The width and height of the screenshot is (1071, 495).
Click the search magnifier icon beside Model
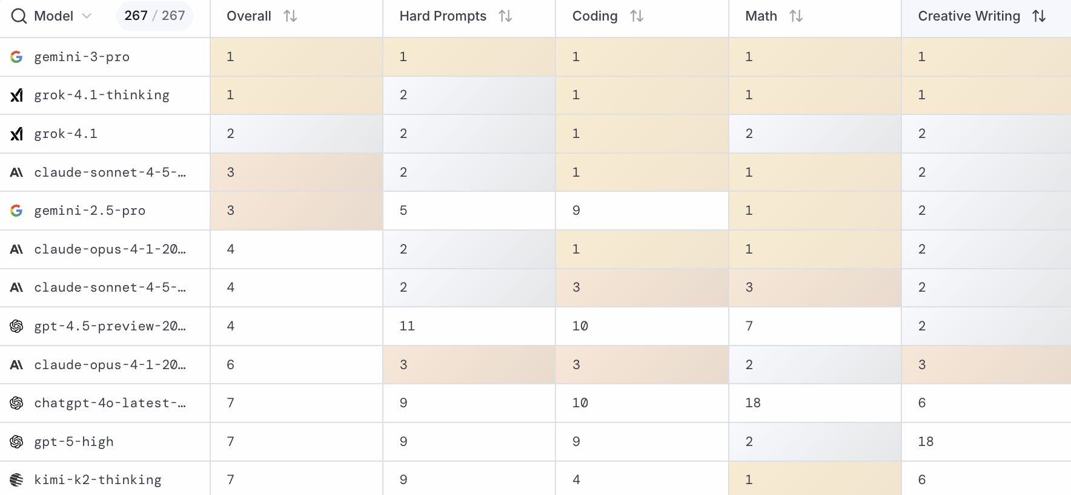coord(19,16)
